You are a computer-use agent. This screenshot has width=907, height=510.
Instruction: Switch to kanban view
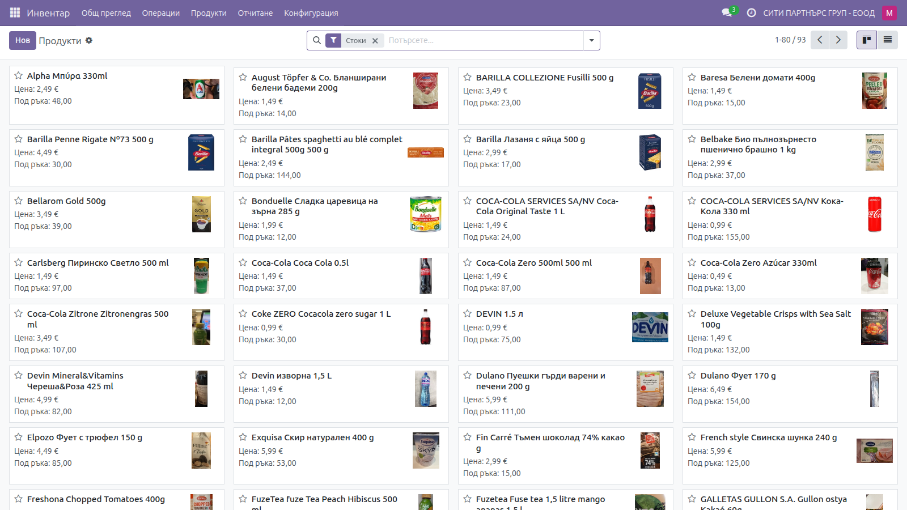coord(867,40)
